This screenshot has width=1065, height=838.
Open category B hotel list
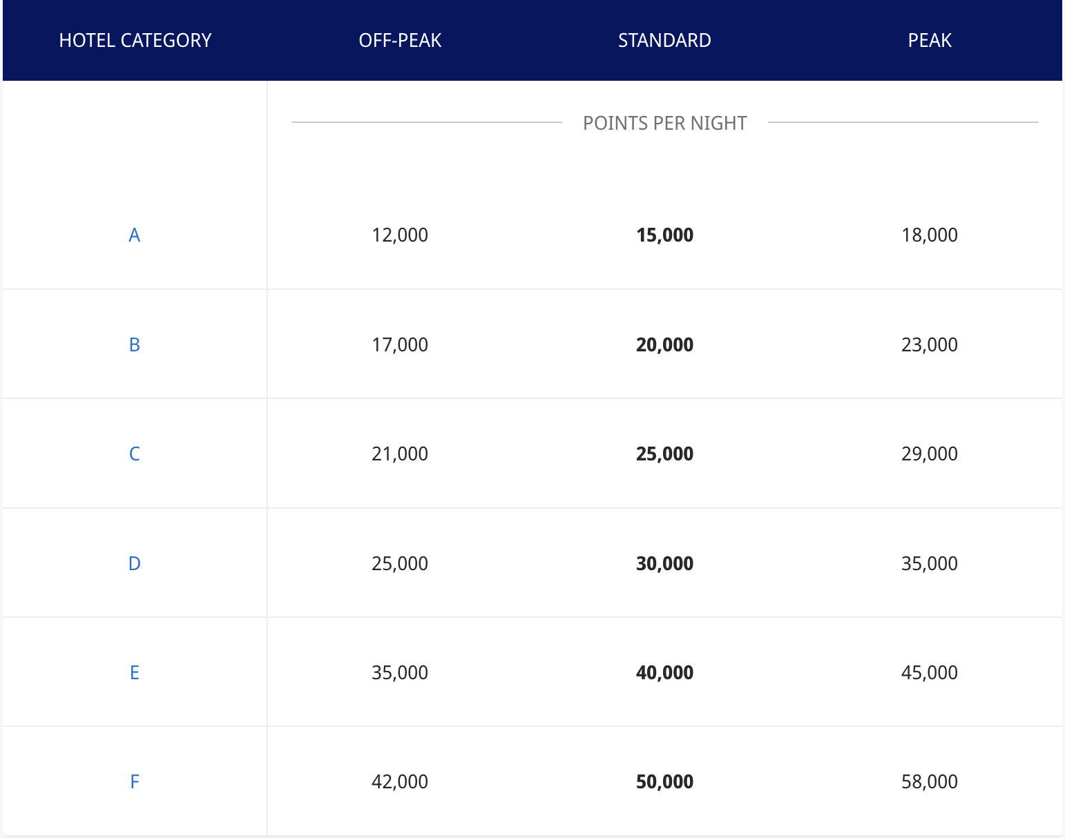tap(135, 344)
